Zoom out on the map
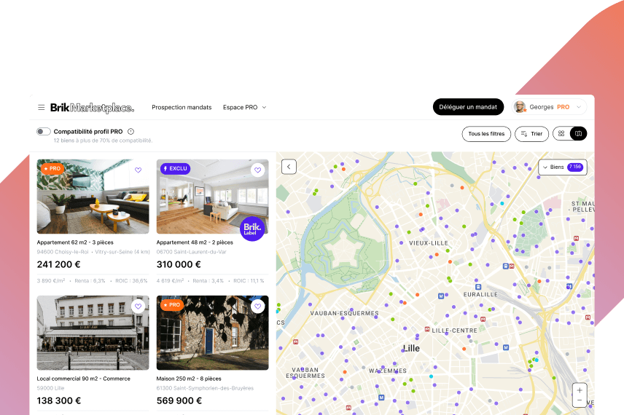The image size is (624, 415). coord(580,400)
